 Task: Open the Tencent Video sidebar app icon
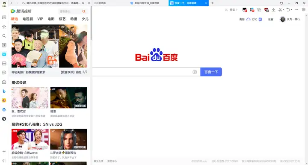(x=4, y=54)
